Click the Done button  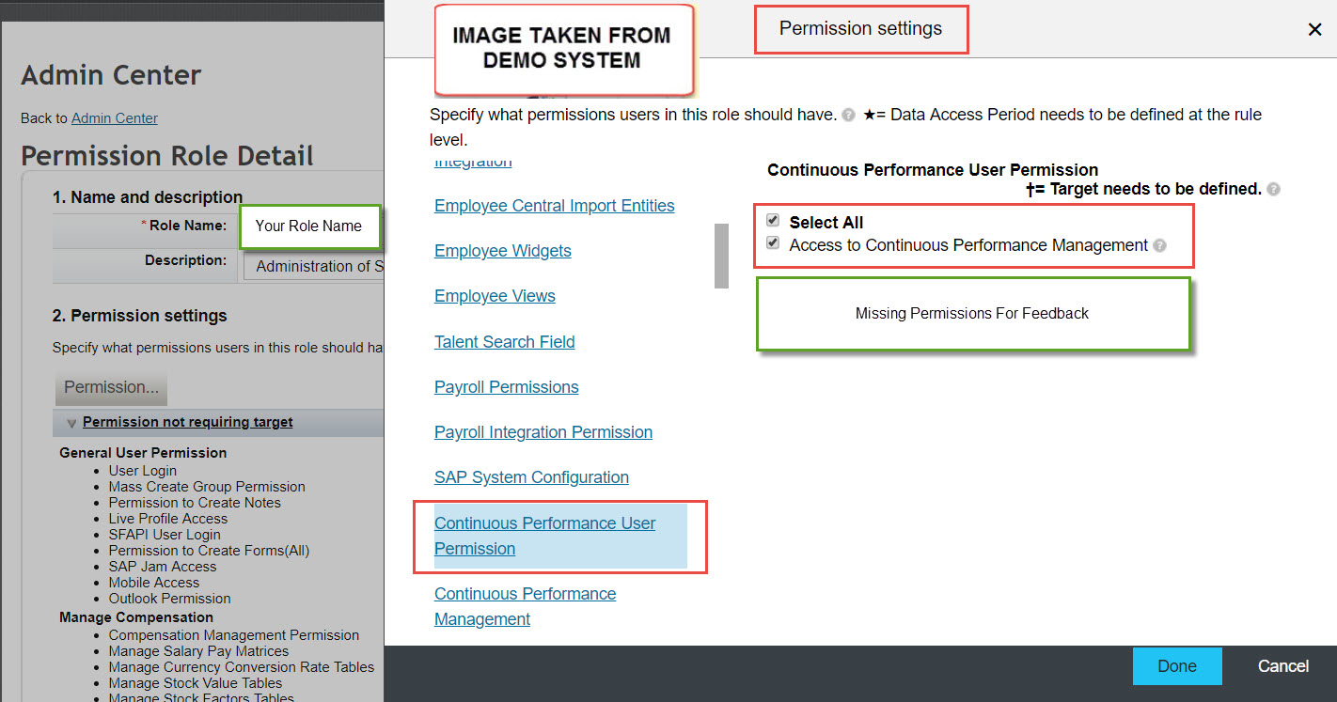(1177, 666)
